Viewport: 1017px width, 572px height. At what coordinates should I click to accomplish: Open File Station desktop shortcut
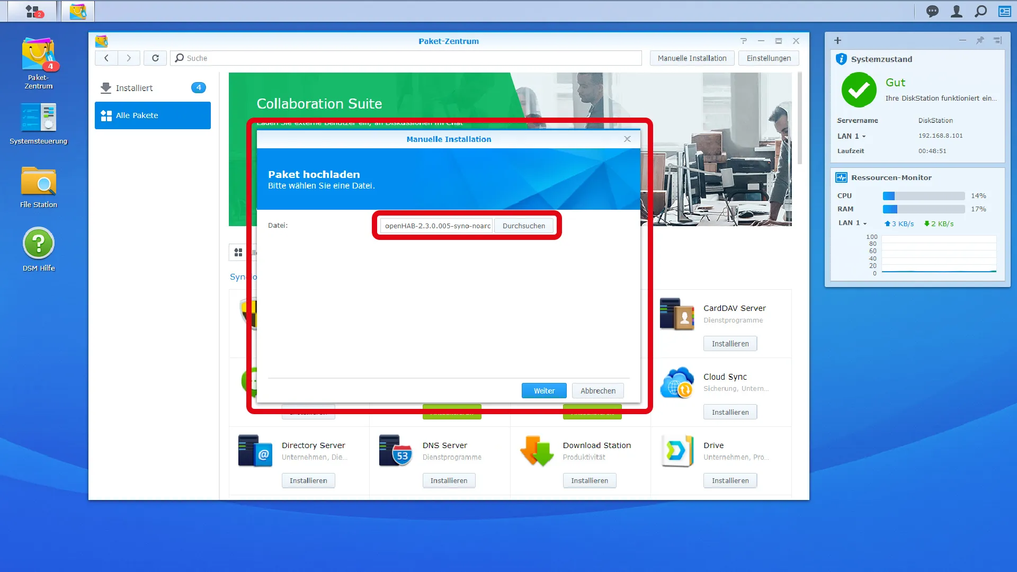[x=39, y=187]
